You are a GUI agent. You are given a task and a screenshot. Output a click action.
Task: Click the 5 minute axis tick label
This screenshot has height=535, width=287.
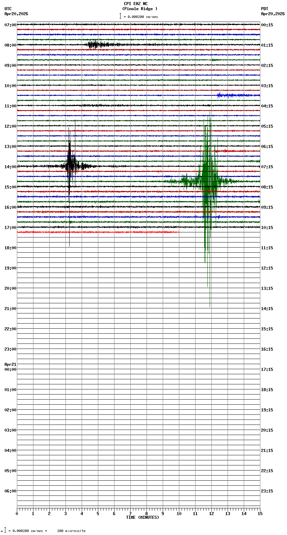click(x=98, y=514)
